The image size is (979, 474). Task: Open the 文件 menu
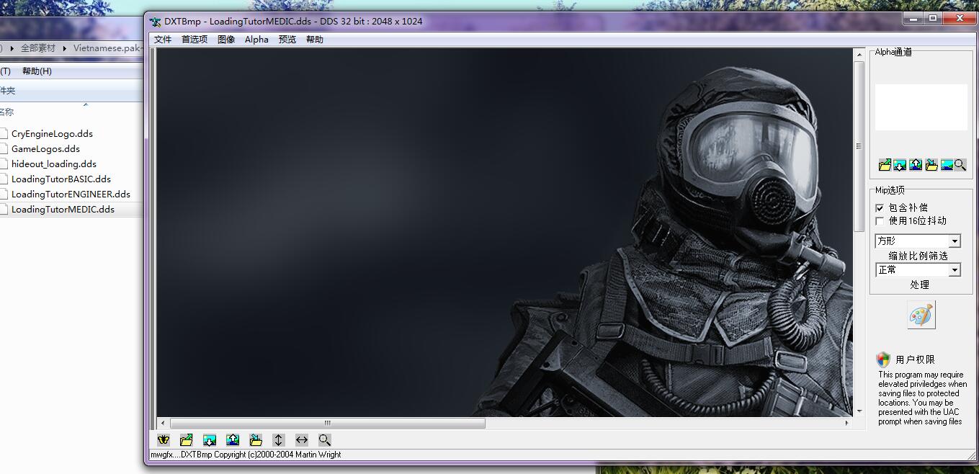point(163,40)
